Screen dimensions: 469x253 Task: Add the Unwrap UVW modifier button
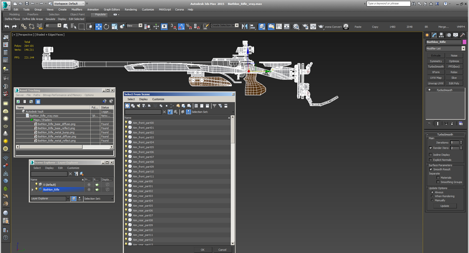click(x=436, y=83)
